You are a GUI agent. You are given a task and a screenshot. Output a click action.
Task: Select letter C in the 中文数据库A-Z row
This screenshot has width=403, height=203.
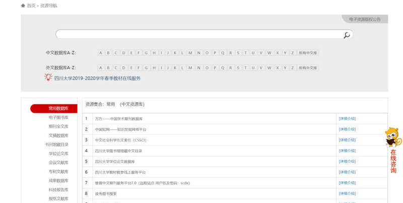pos(116,53)
